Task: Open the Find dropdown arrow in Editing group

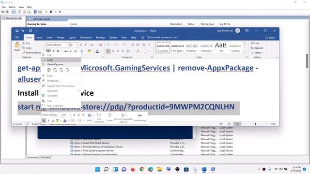Action: [262, 43]
